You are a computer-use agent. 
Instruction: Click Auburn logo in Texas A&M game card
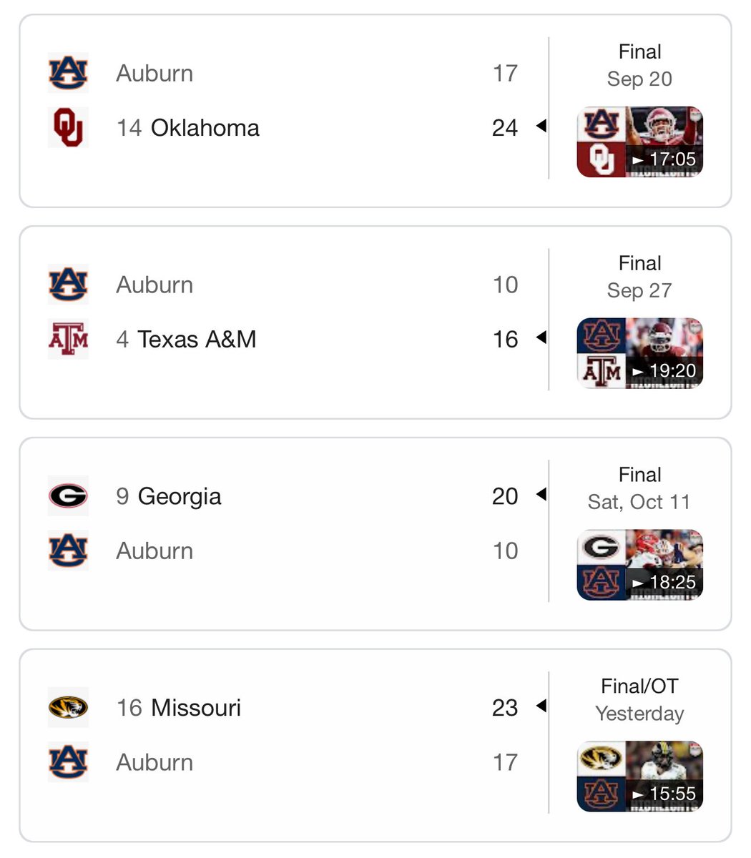coord(68,285)
